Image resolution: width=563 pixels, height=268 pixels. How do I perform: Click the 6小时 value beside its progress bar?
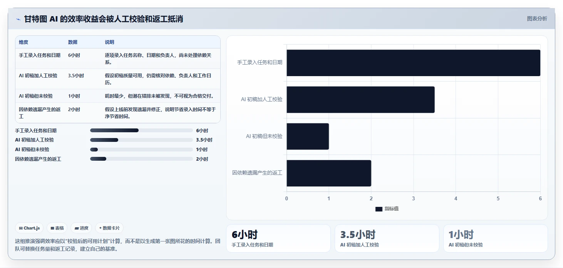pos(202,131)
